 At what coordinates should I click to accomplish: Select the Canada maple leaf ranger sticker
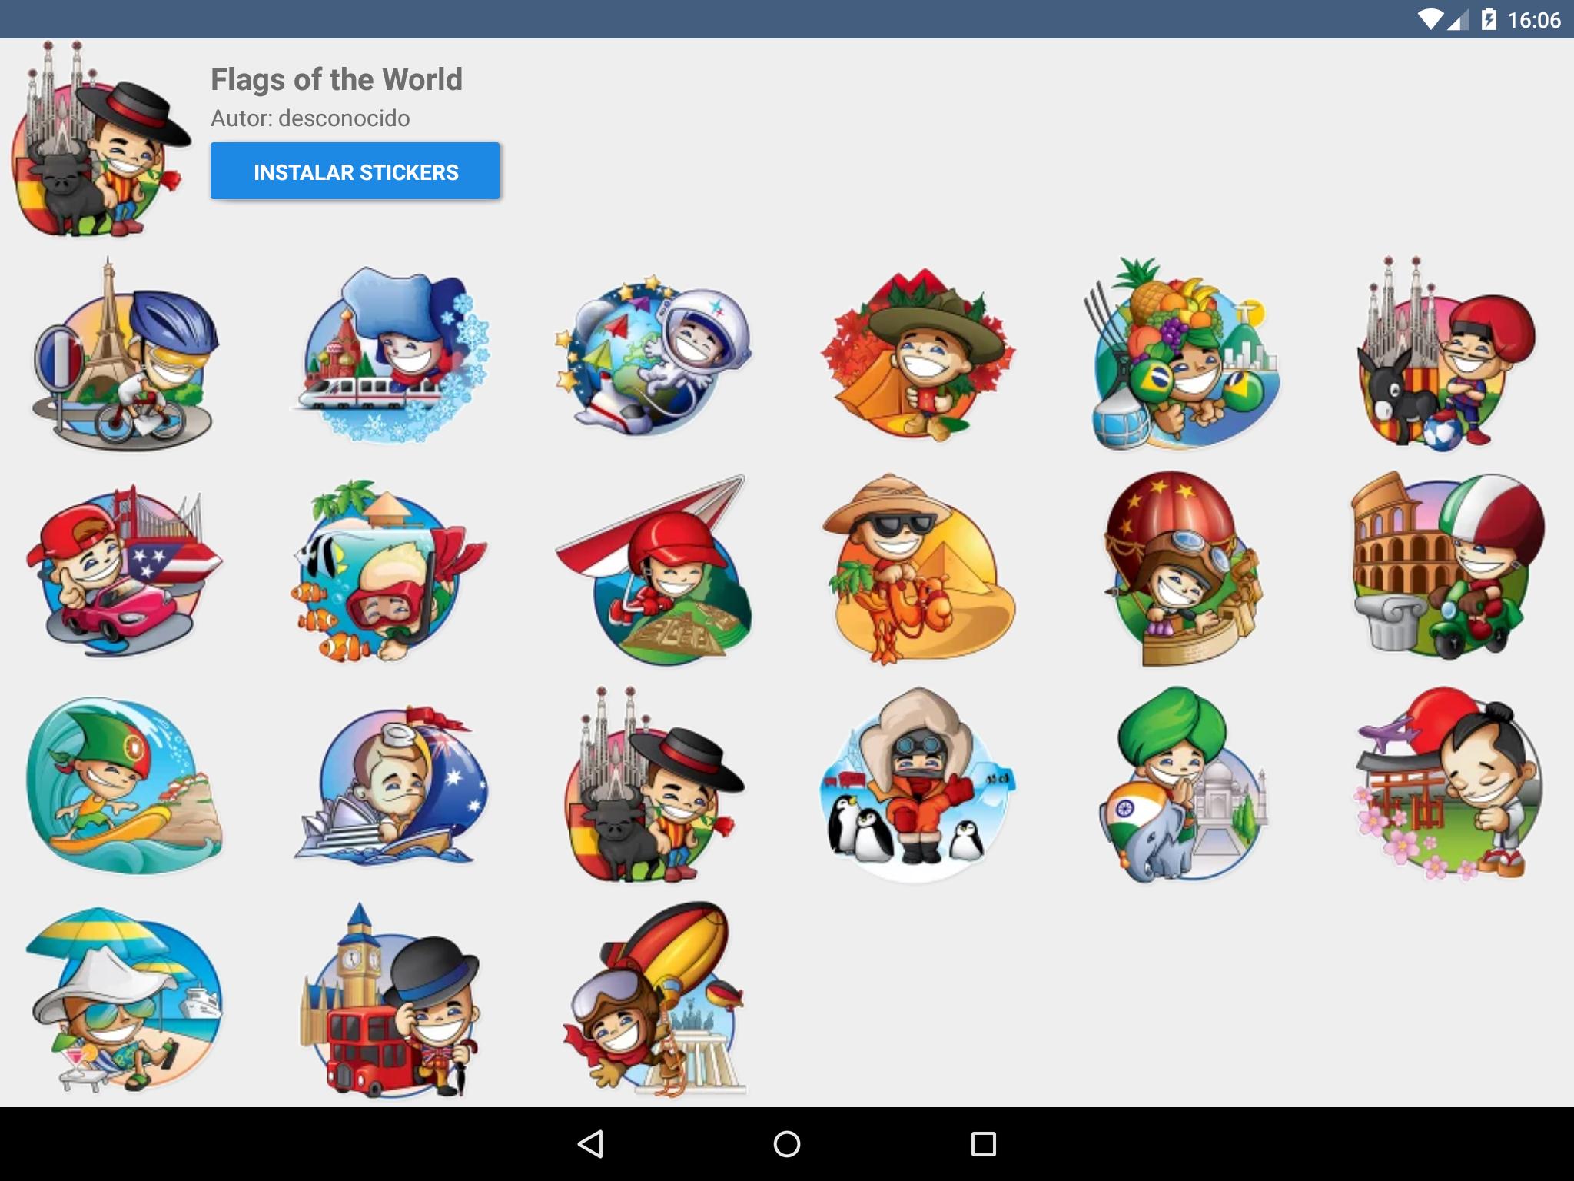tap(918, 354)
